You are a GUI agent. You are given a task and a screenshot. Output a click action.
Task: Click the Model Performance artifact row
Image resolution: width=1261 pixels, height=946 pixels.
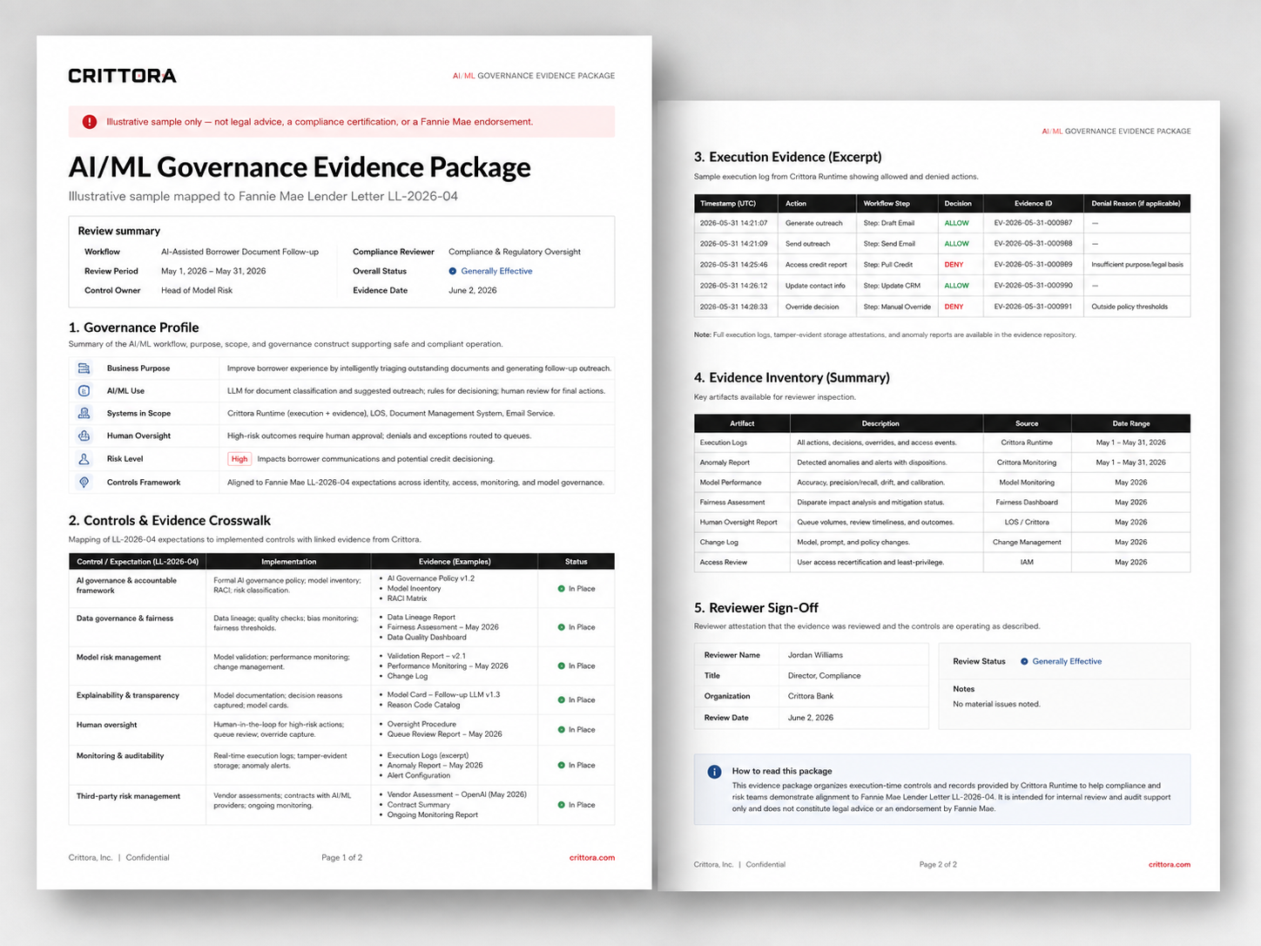tap(942, 483)
